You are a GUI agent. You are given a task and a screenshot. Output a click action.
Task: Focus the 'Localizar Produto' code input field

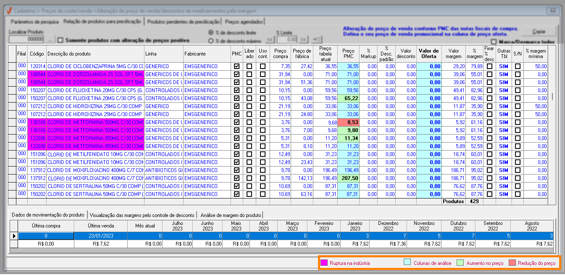(26, 40)
